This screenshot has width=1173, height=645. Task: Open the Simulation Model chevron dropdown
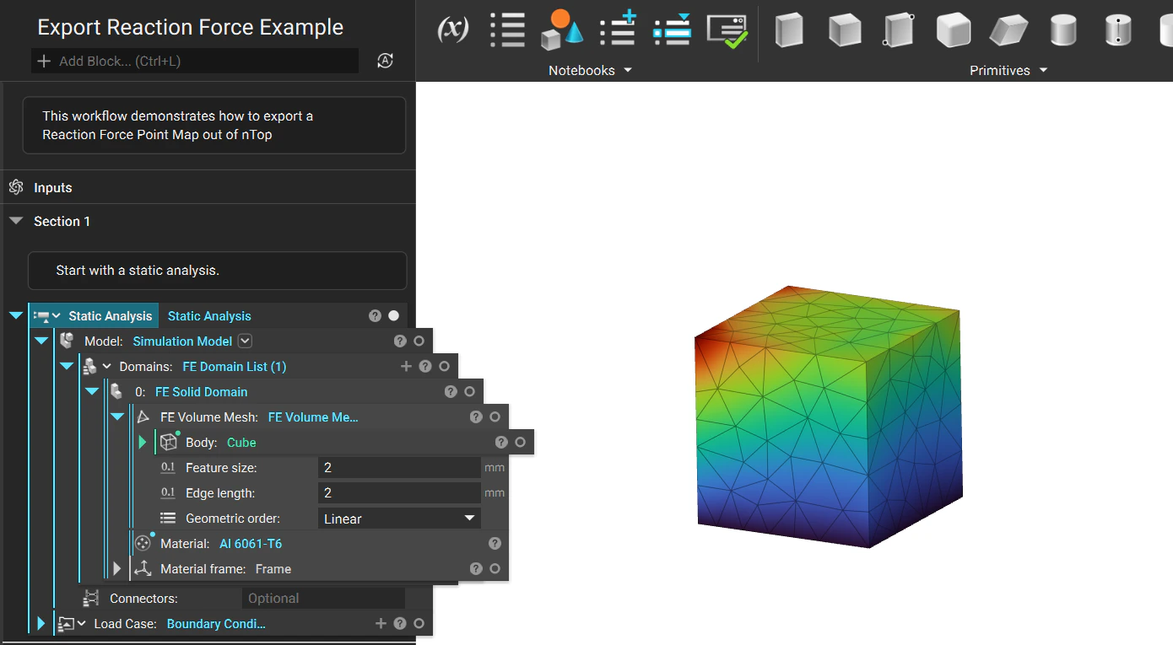[x=245, y=341]
